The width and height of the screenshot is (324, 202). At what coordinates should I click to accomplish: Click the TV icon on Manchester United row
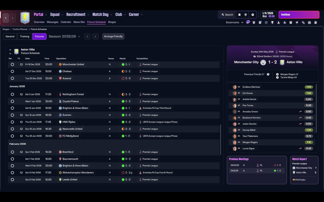[21, 64]
